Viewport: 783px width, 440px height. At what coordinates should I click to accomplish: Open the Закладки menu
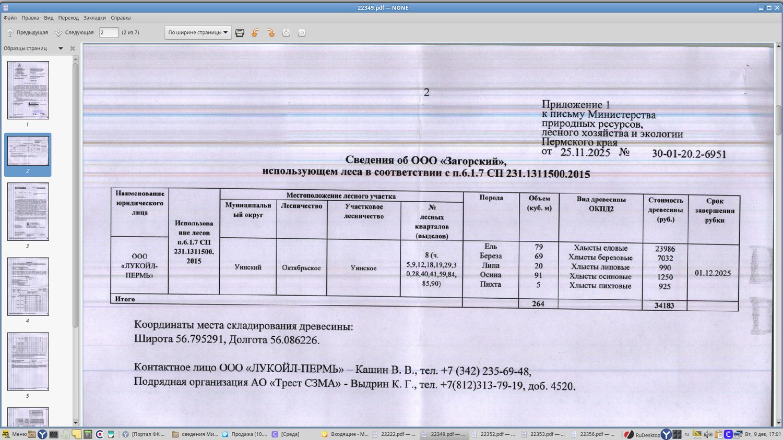tap(94, 18)
